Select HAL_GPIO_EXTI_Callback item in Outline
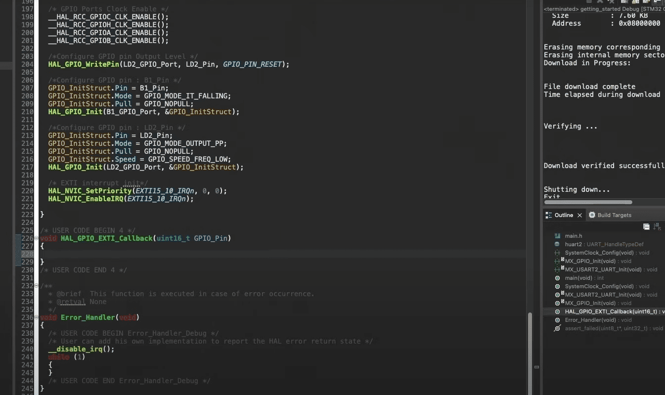This screenshot has height=395, width=665. [x=611, y=311]
